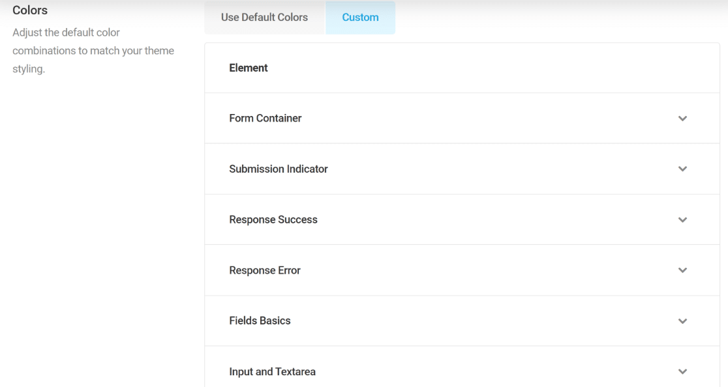Image resolution: width=728 pixels, height=387 pixels.
Task: Click the Input and Textarea title
Action: coord(272,372)
